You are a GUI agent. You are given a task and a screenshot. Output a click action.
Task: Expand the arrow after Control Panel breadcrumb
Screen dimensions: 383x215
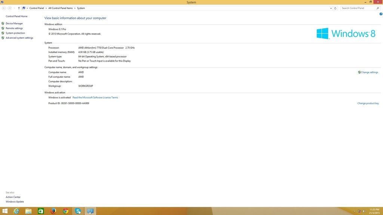coord(46,8)
